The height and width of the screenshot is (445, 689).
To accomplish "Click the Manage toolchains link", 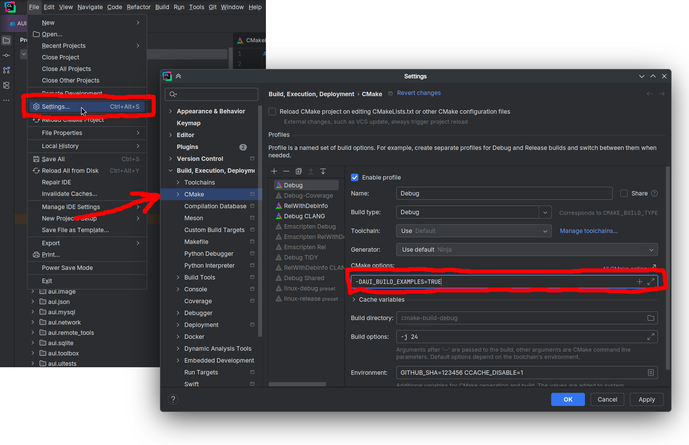I will click(x=589, y=231).
